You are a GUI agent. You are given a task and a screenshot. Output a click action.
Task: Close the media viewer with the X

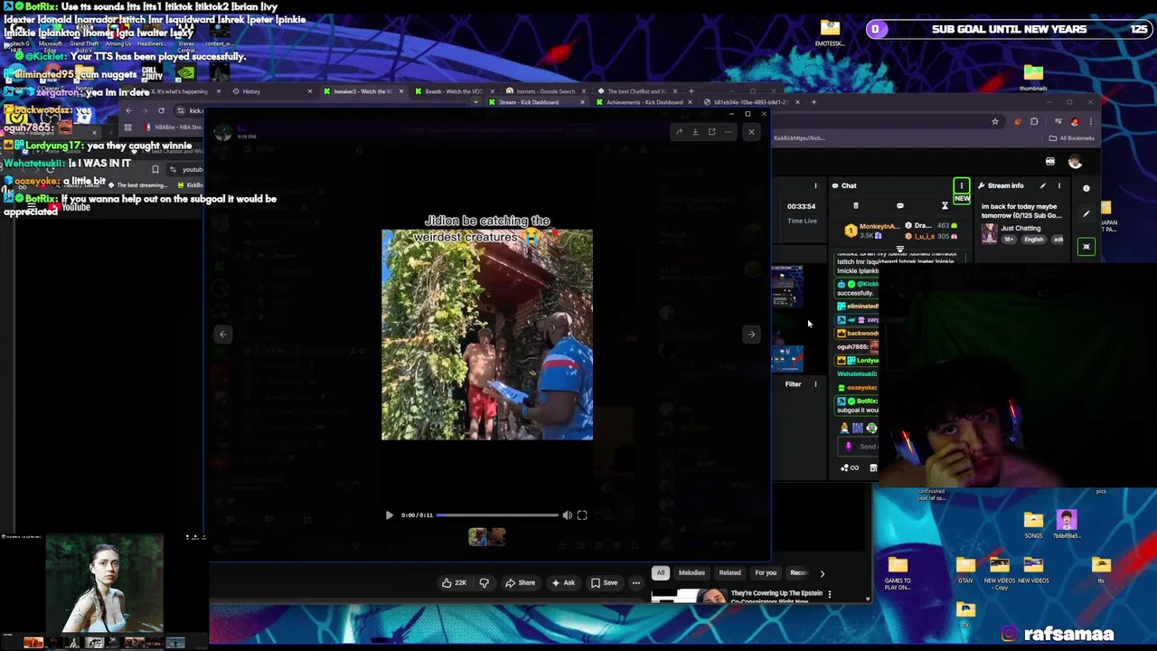(x=751, y=132)
